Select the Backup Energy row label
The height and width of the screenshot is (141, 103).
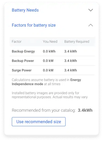coord(23,51)
